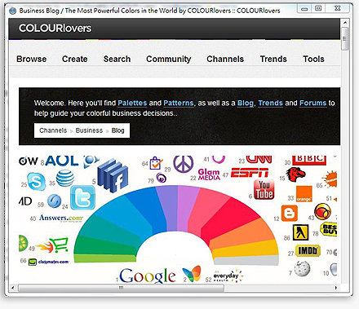Screen dimensions: 359x309
Task: Click the Facebook 3D logo
Action: [x=113, y=175]
